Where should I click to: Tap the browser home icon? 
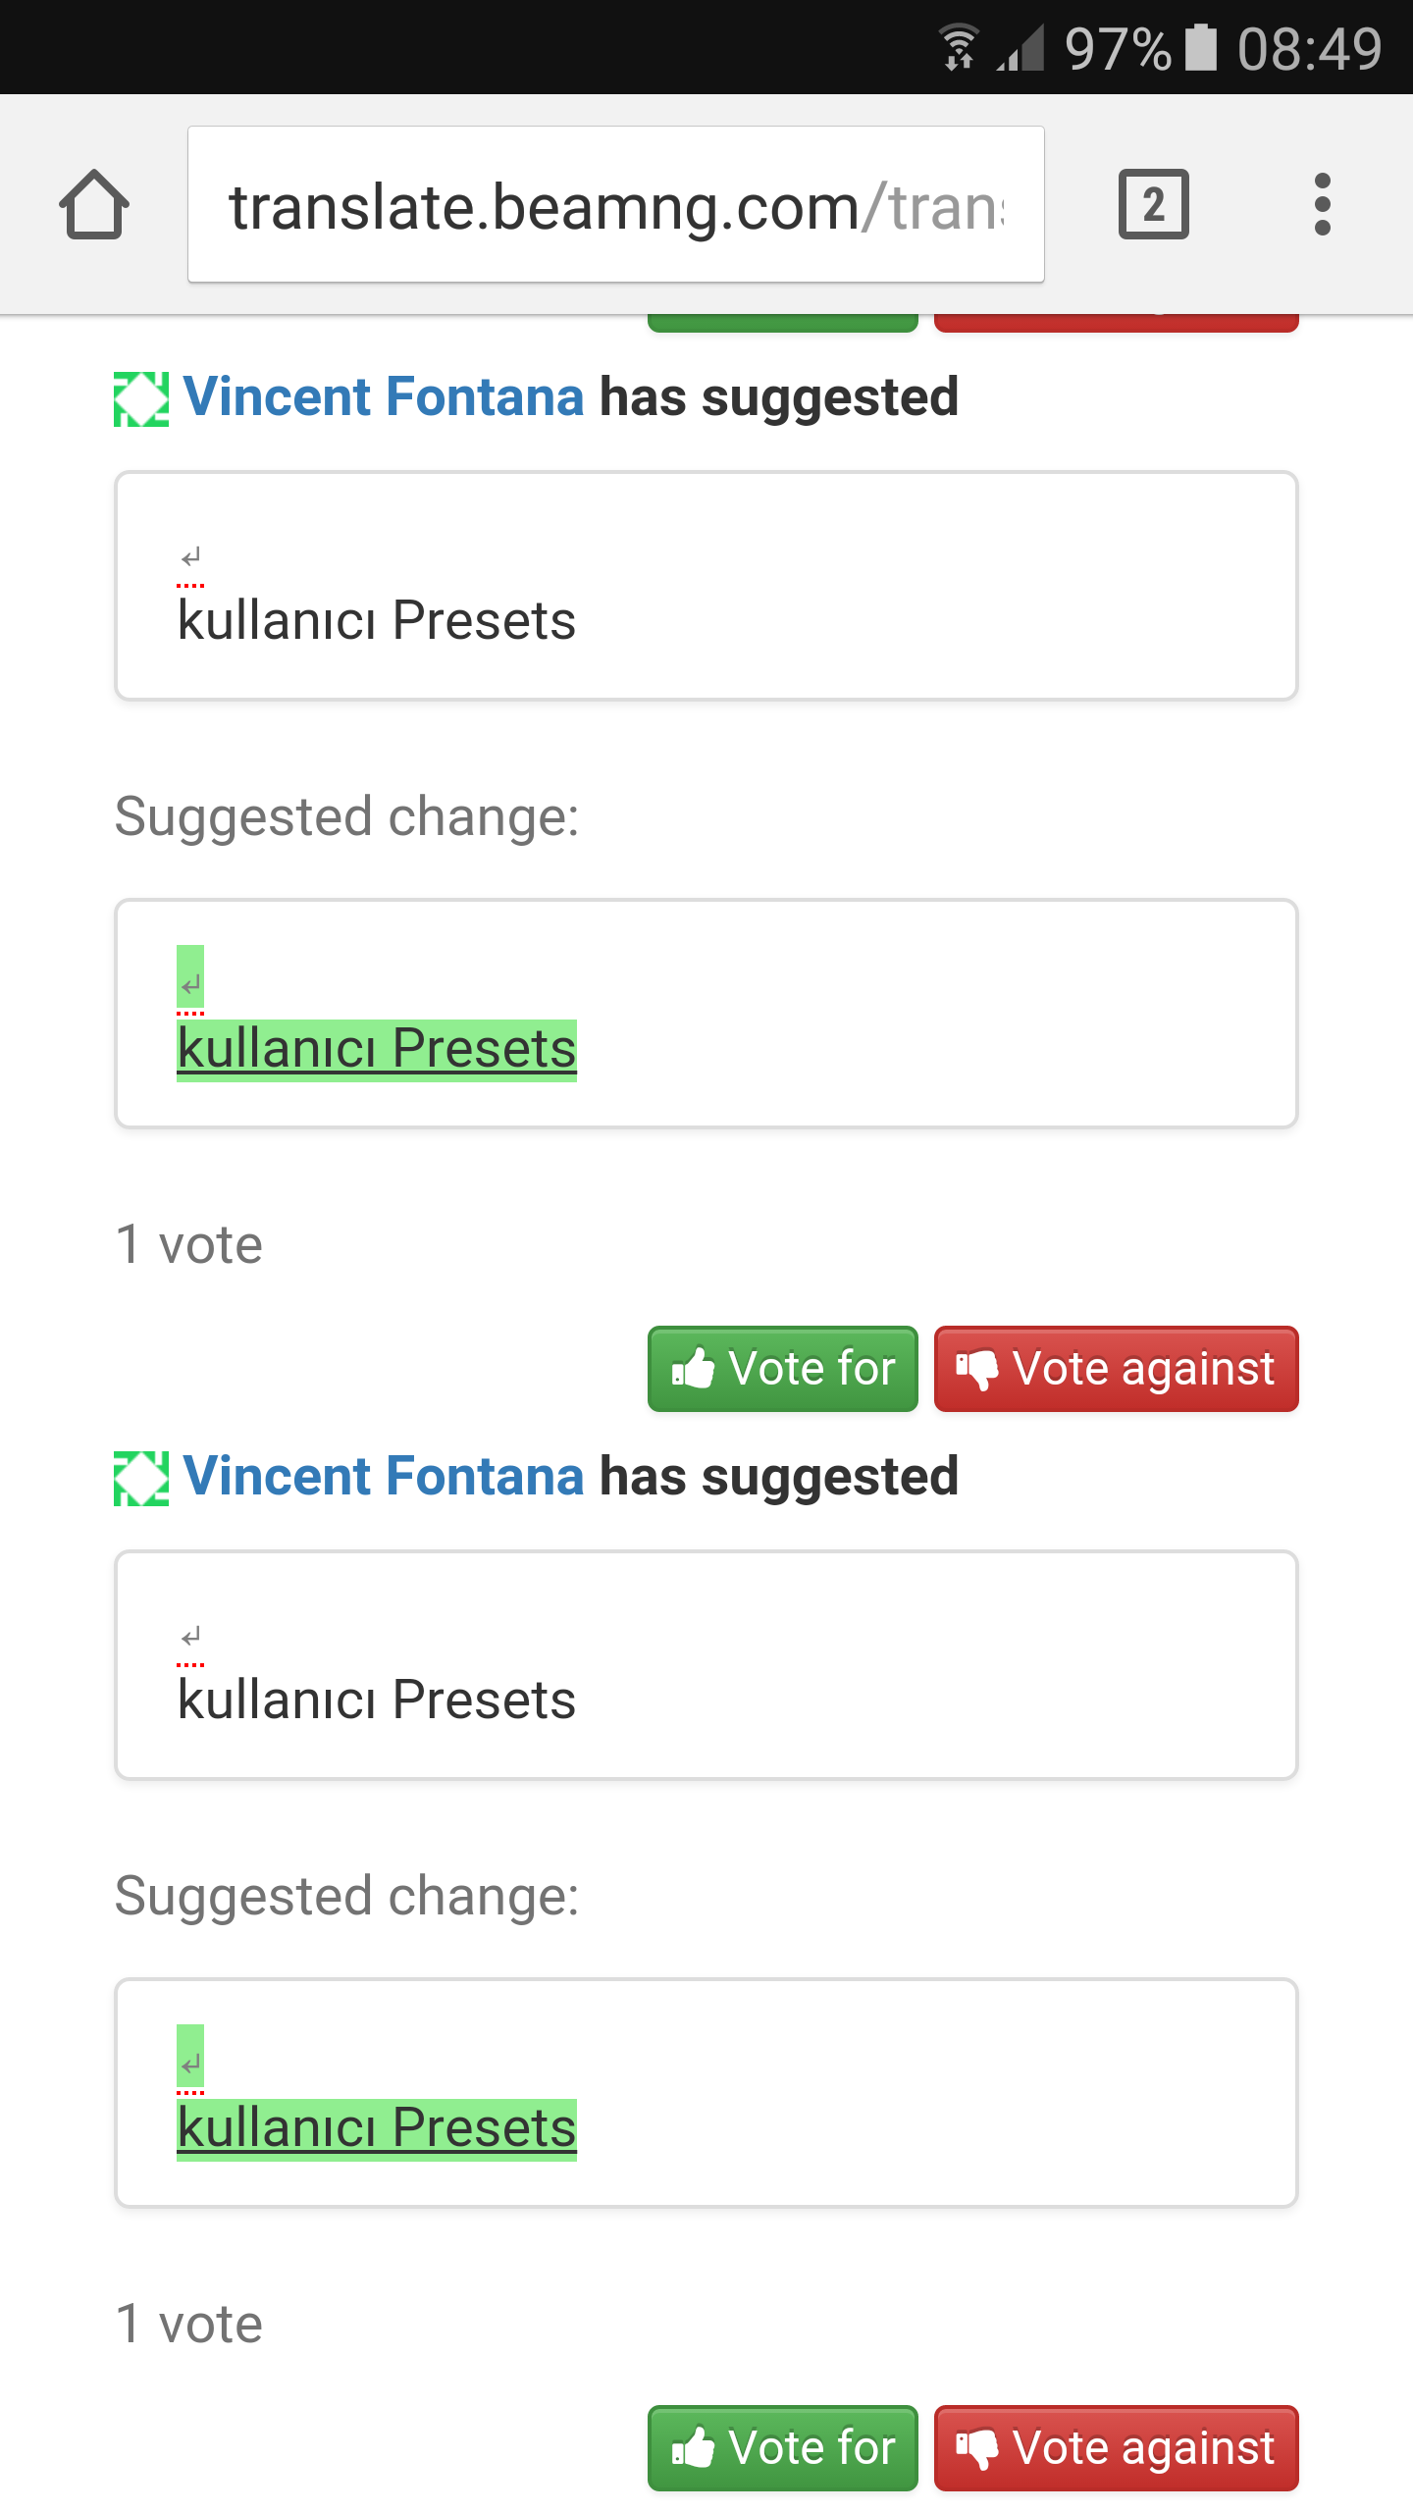(94, 204)
